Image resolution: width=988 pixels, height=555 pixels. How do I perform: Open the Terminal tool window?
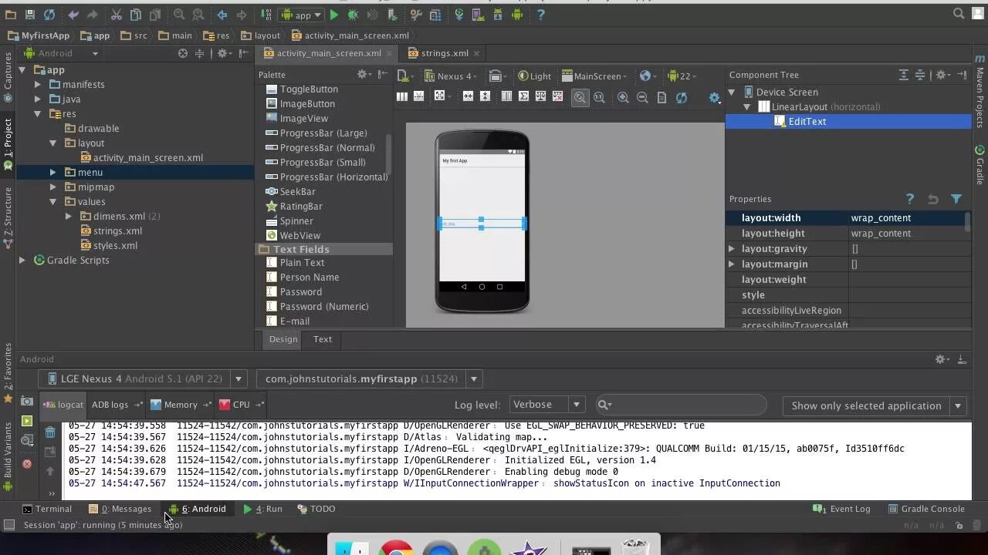pos(46,509)
